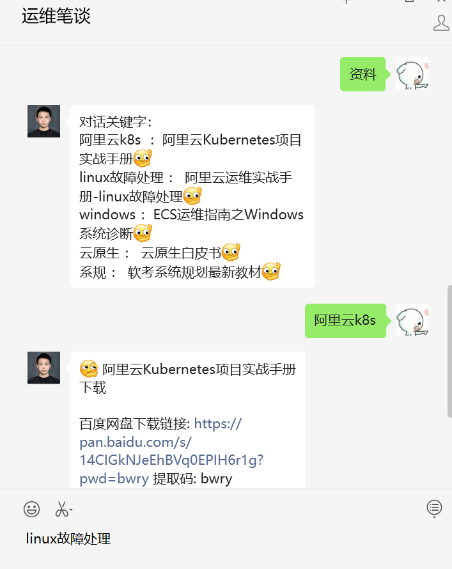Click the emoji after 云原生白皮书
This screenshot has width=452, height=569.
click(231, 252)
